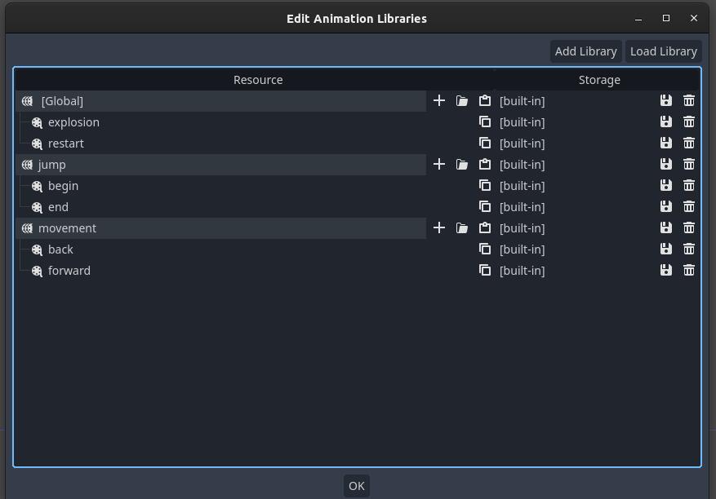Screen dimensions: 716x499
Task: Click the Add Library button
Action: [586, 51]
